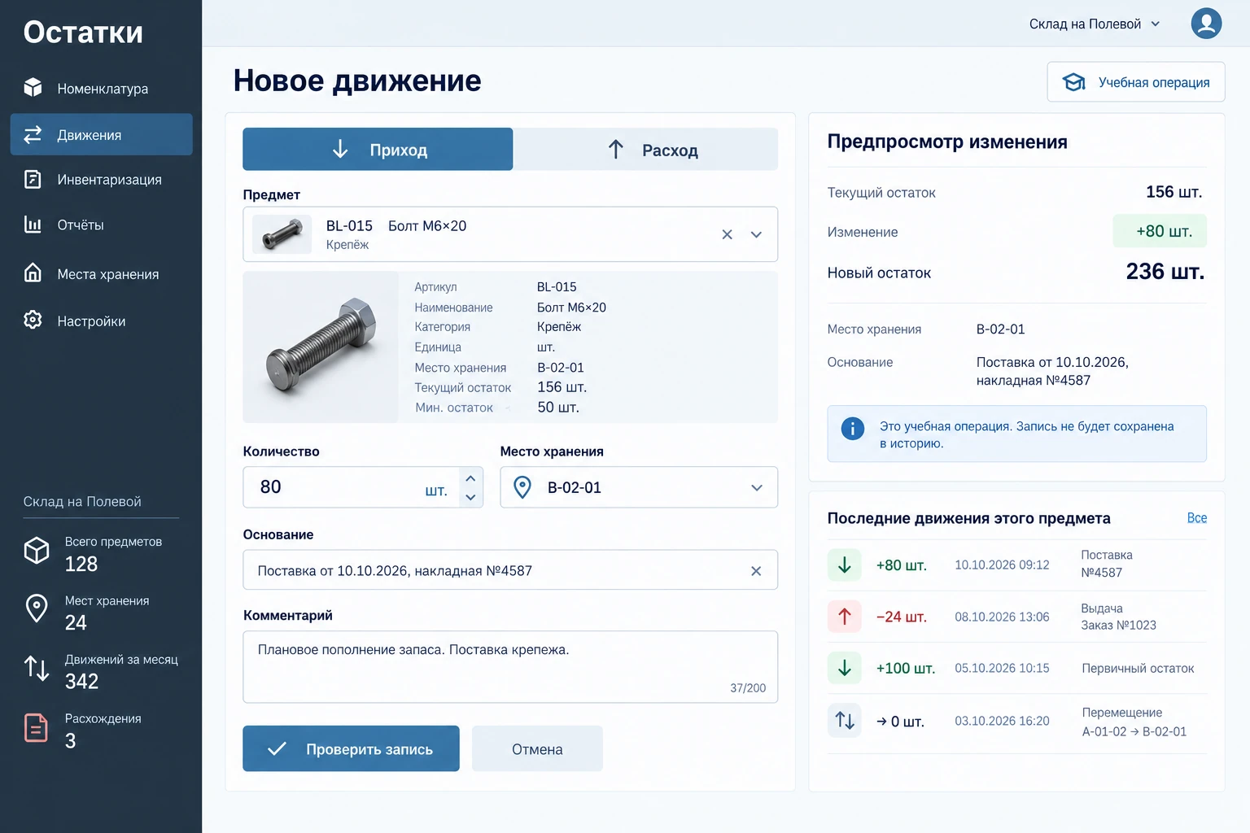The image size is (1250, 833).
Task: Click the Отмена button
Action: 537,748
